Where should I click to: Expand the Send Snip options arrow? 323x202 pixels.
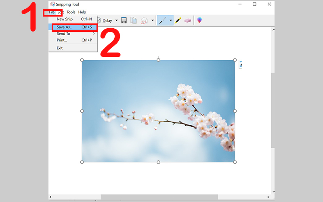point(153,21)
